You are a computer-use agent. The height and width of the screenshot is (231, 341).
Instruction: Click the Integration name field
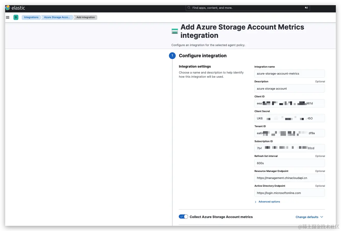click(x=289, y=74)
